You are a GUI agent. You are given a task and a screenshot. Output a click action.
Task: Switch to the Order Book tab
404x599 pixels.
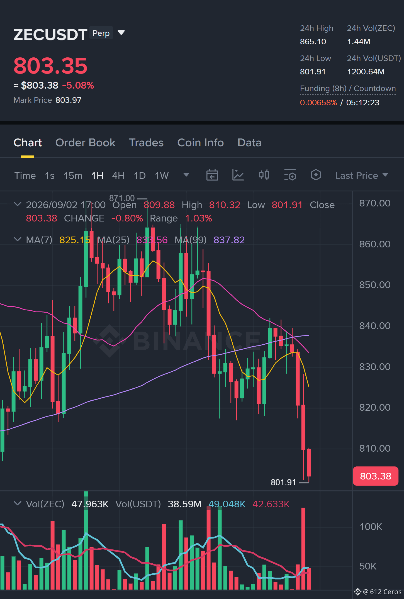(85, 143)
